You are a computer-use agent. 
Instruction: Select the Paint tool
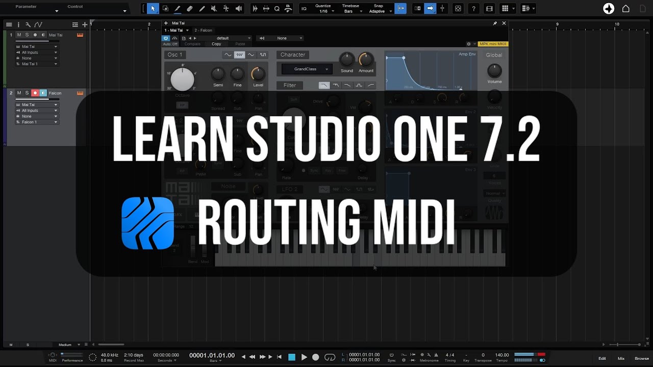pos(178,9)
